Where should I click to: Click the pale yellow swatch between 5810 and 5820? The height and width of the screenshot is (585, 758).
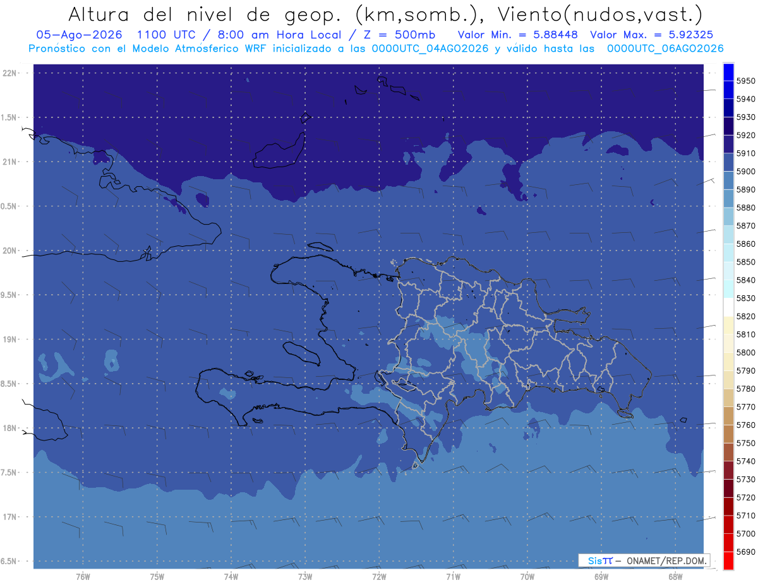(728, 325)
